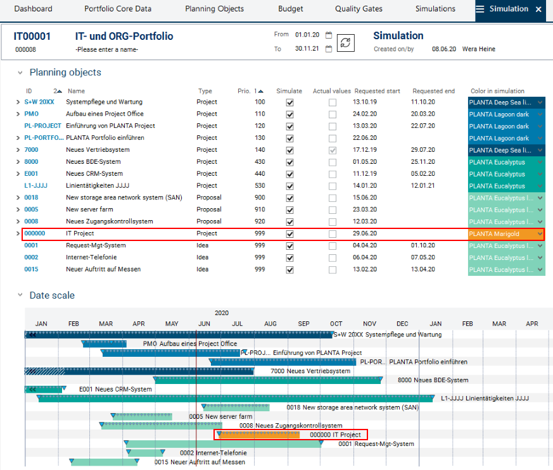Viewport: 553px width, 470px height.
Task: Click the ID column sort arrow
Action: point(59,91)
